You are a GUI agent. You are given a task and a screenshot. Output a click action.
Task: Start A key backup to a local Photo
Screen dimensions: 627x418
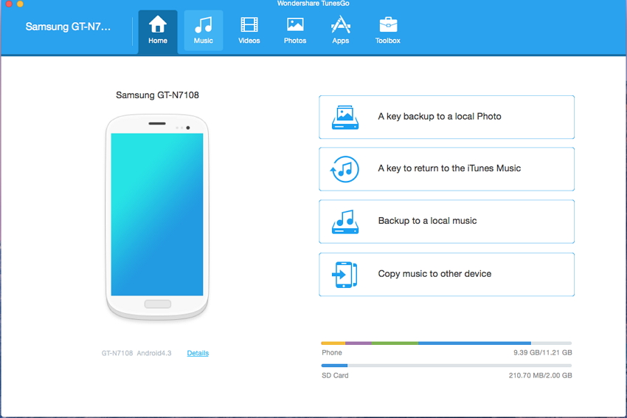click(439, 117)
